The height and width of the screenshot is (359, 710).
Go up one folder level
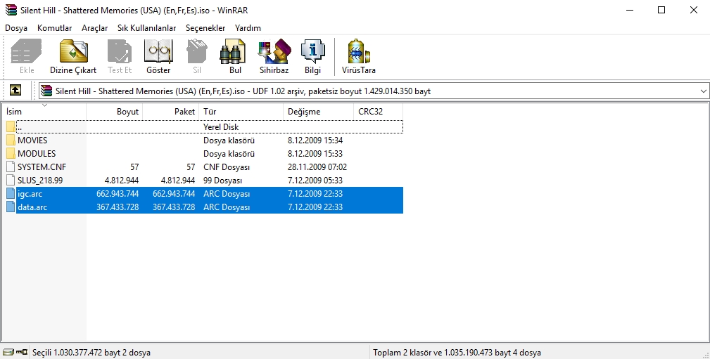coord(15,91)
